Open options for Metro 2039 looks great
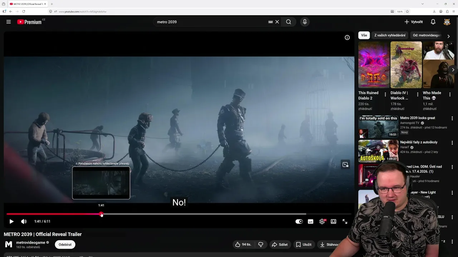This screenshot has width=458, height=257. (452, 118)
